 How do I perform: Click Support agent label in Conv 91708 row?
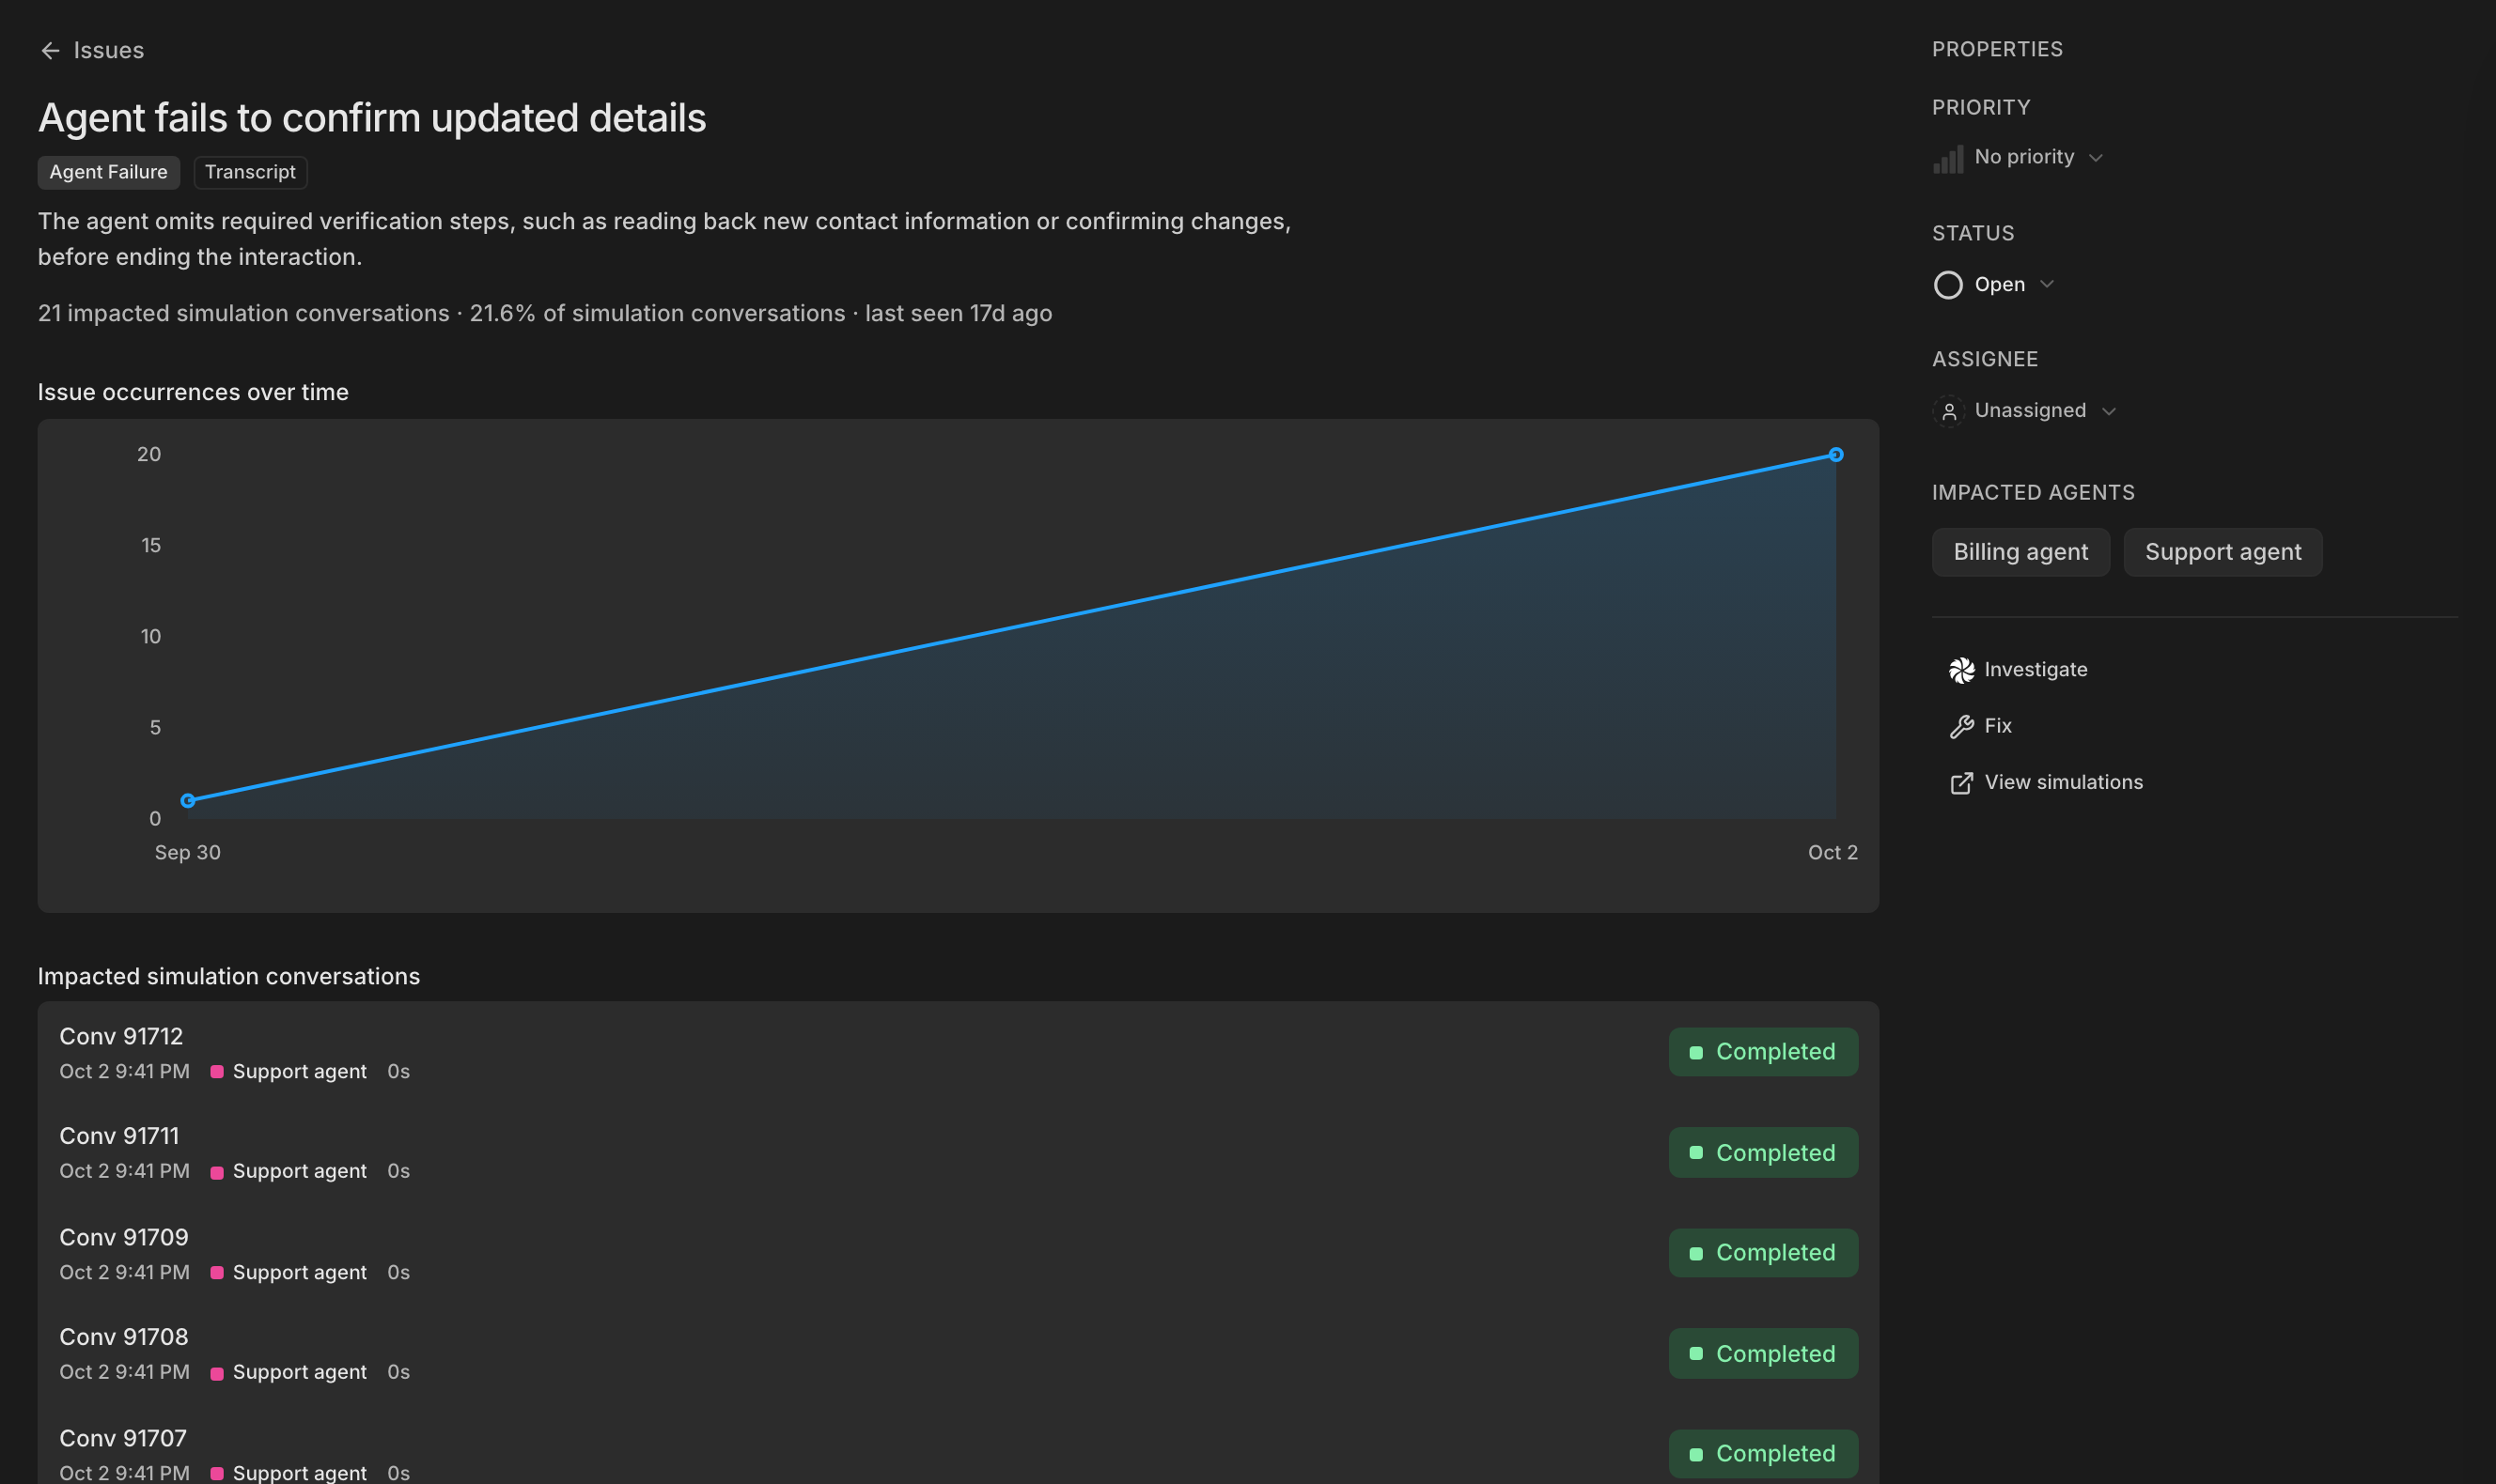[x=299, y=1372]
